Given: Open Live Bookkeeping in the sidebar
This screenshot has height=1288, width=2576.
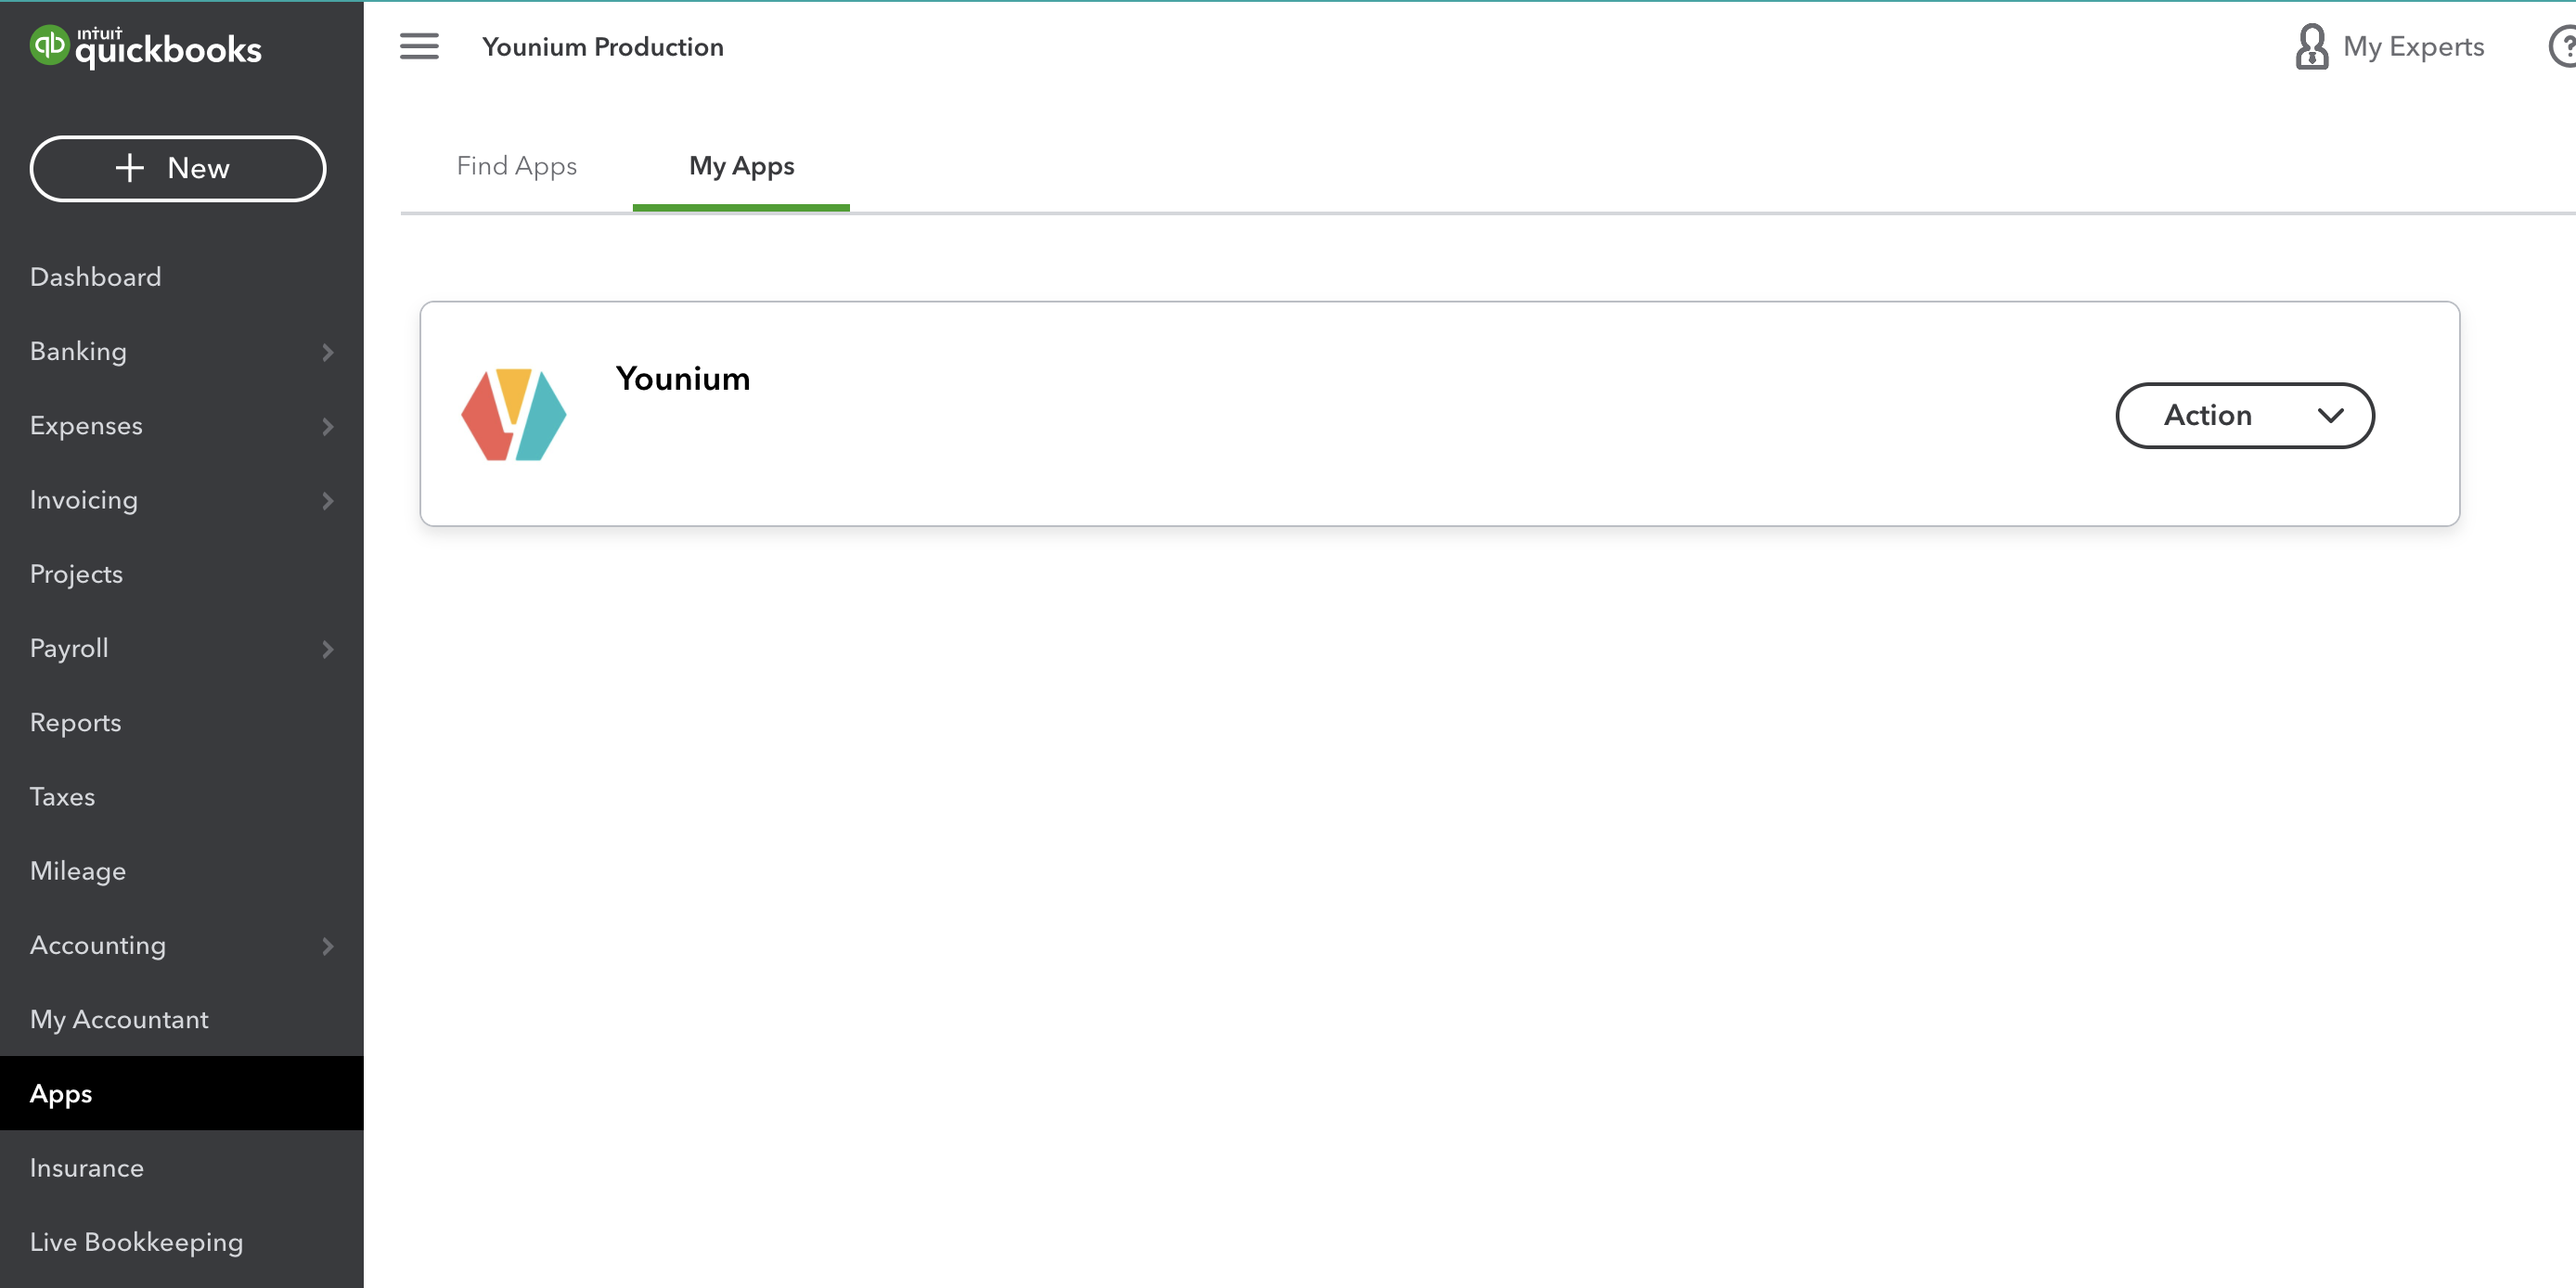Looking at the screenshot, I should 181,1242.
